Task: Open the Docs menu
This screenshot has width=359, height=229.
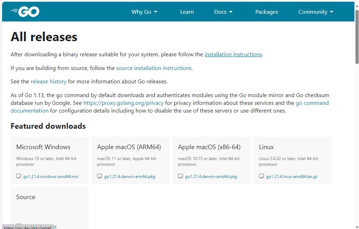Action: 223,12
